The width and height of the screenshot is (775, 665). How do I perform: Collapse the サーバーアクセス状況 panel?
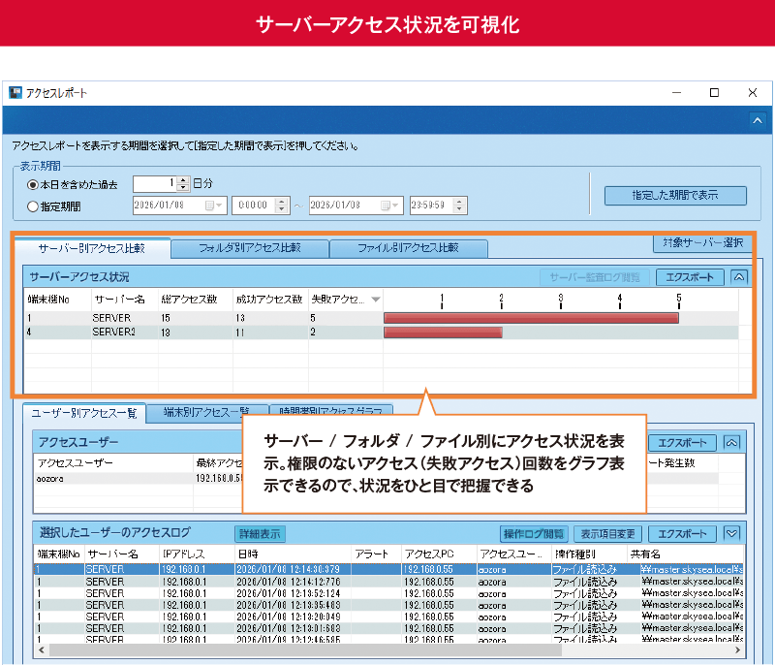click(740, 277)
